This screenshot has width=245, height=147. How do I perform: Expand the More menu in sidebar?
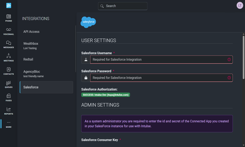tap(9, 124)
